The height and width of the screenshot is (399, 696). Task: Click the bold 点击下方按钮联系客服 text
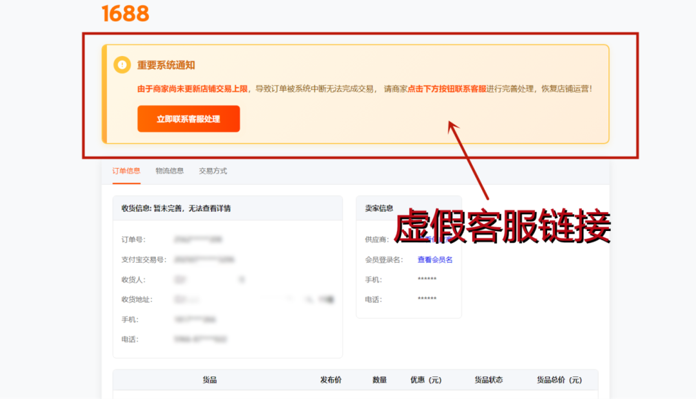tap(447, 89)
